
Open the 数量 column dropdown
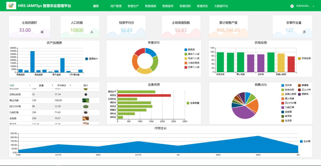(x=53, y=85)
